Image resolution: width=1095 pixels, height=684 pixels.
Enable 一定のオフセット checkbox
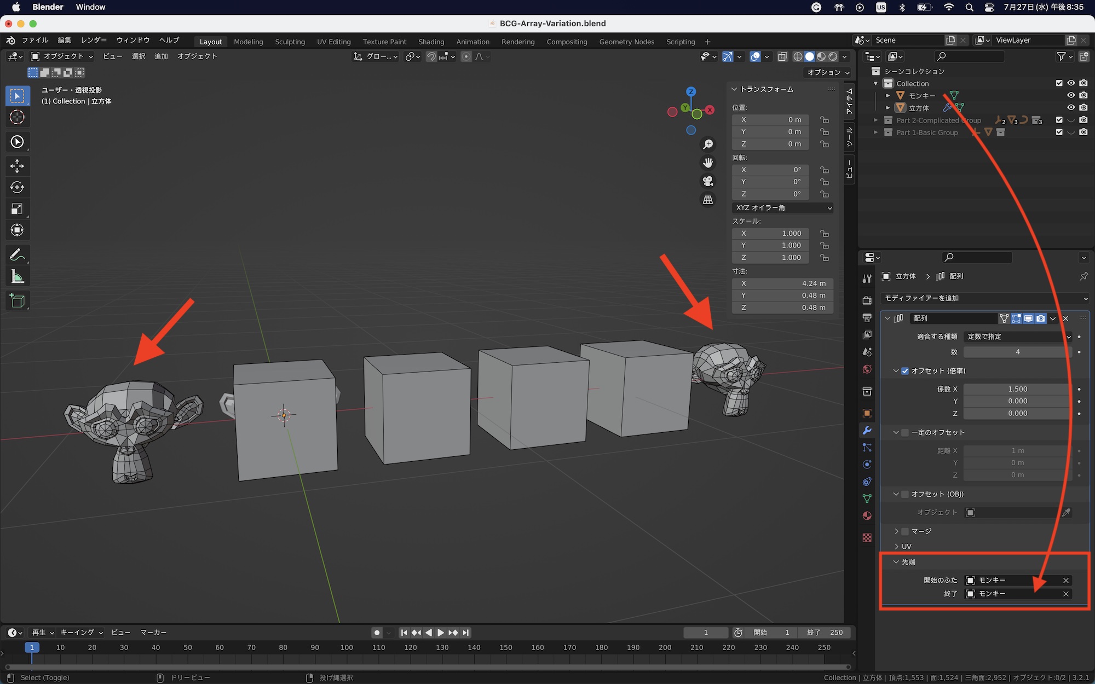tap(905, 432)
